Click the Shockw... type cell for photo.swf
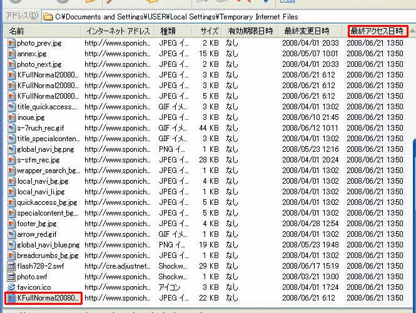The image size is (416, 313). (x=173, y=277)
